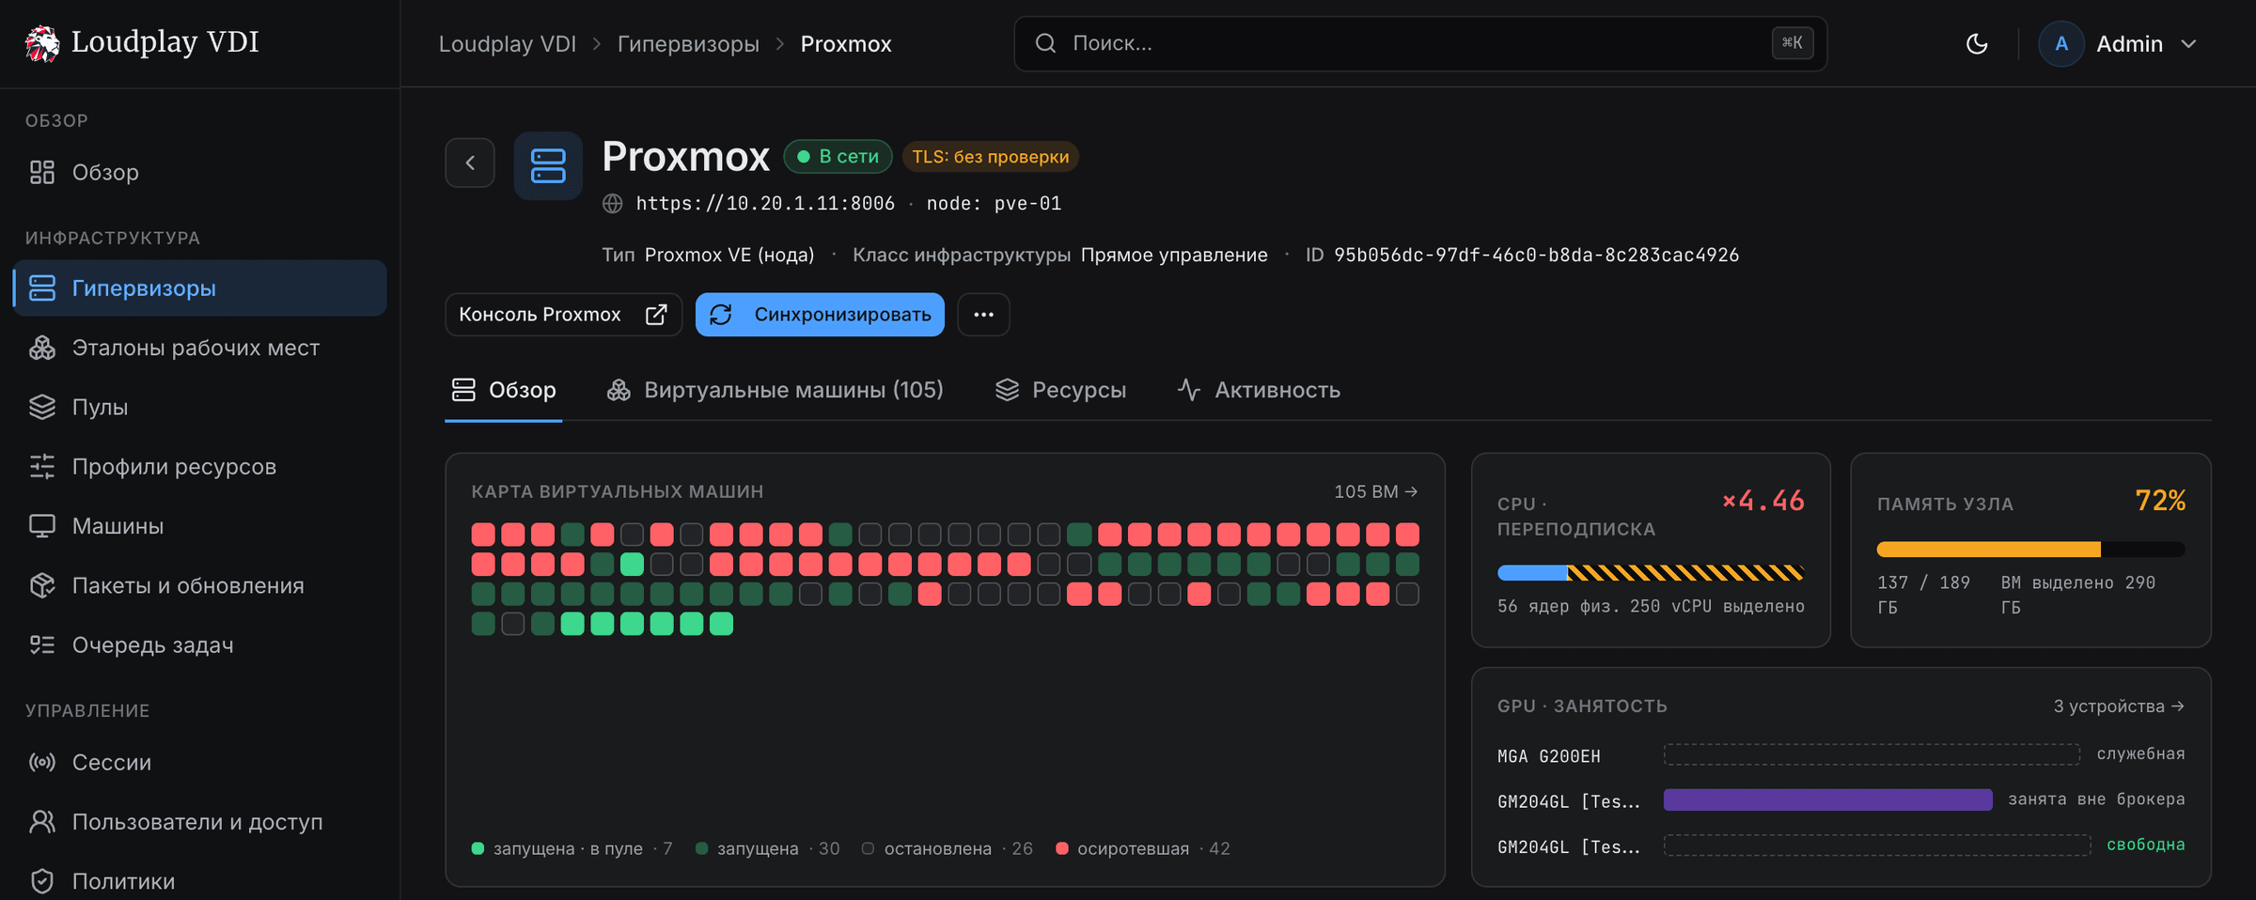
Task: Click the остановлена · 26 legend entry
Action: [x=947, y=848]
